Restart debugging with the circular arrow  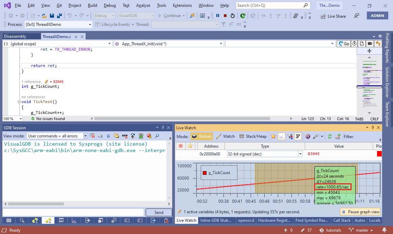[233, 16]
